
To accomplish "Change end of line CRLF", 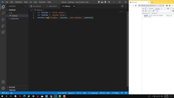I will 84,93.
